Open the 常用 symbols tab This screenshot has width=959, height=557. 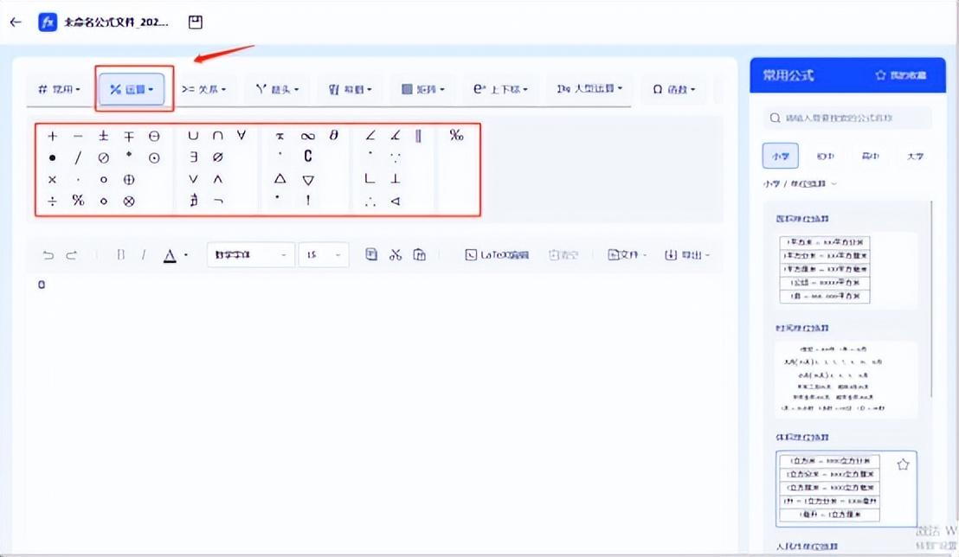[x=59, y=89]
